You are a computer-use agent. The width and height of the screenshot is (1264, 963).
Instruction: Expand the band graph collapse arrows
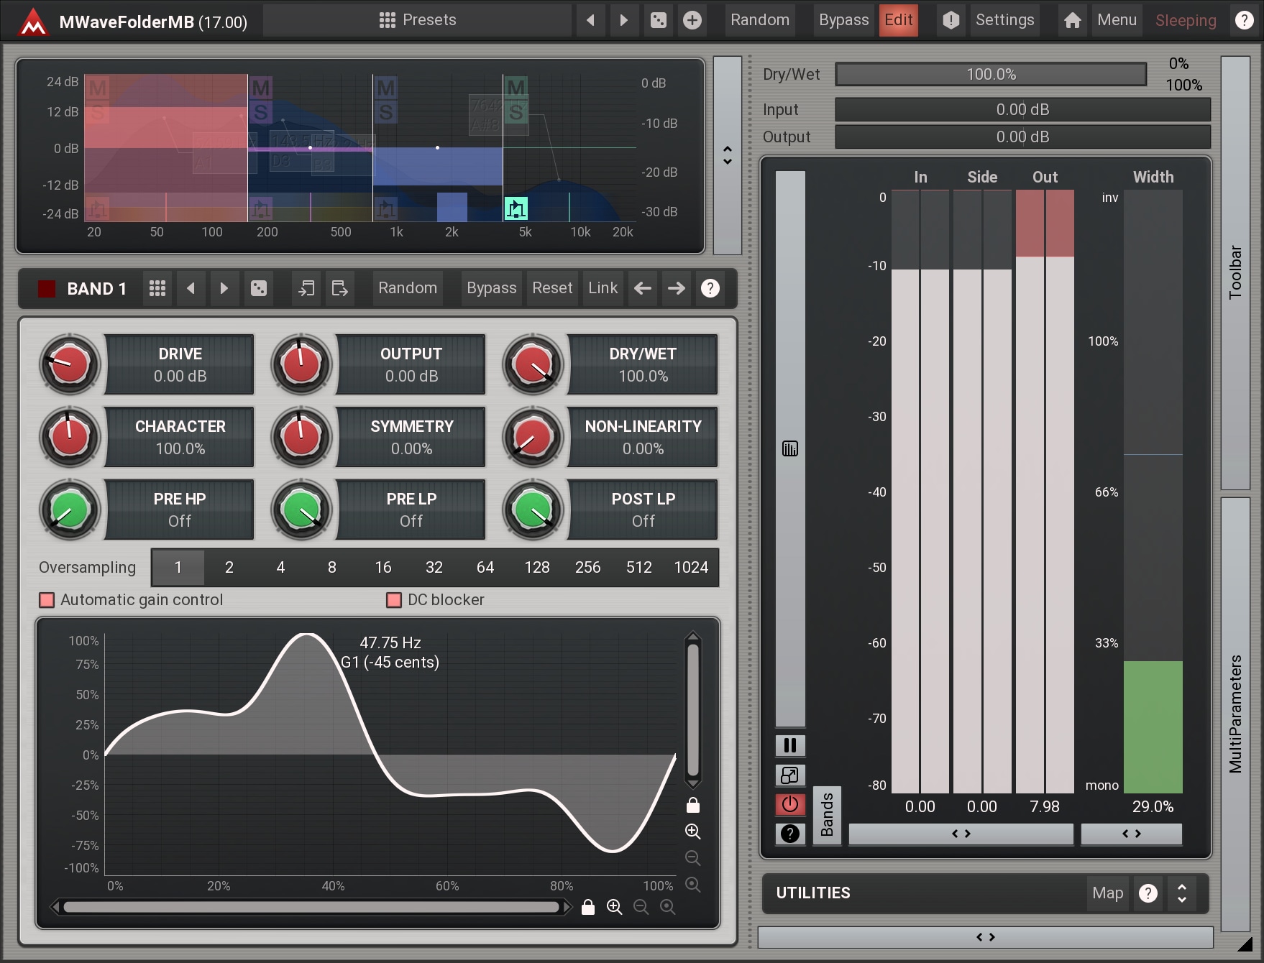click(727, 155)
